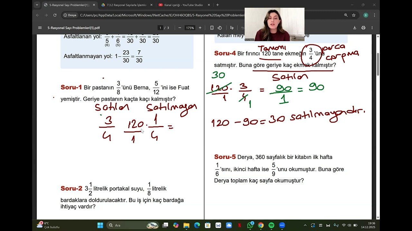Open the Windows Start menu
The width and height of the screenshot is (412, 231).
(x=100, y=225)
